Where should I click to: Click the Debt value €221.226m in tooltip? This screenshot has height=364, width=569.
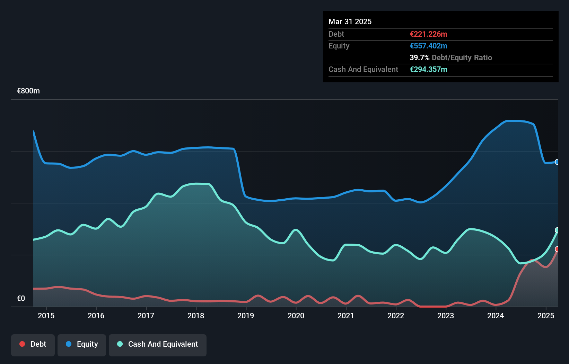428,34
